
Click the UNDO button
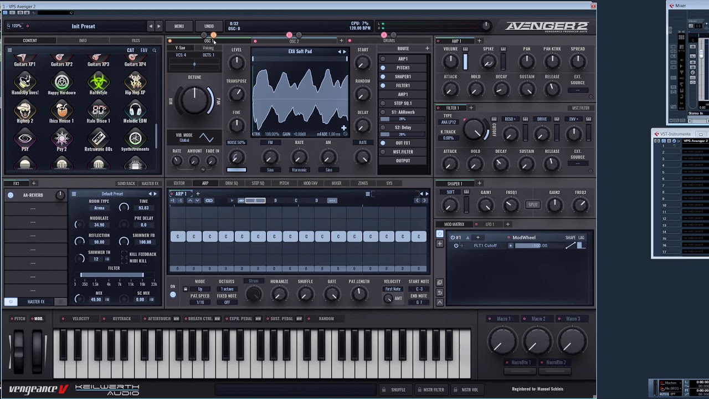tap(209, 26)
